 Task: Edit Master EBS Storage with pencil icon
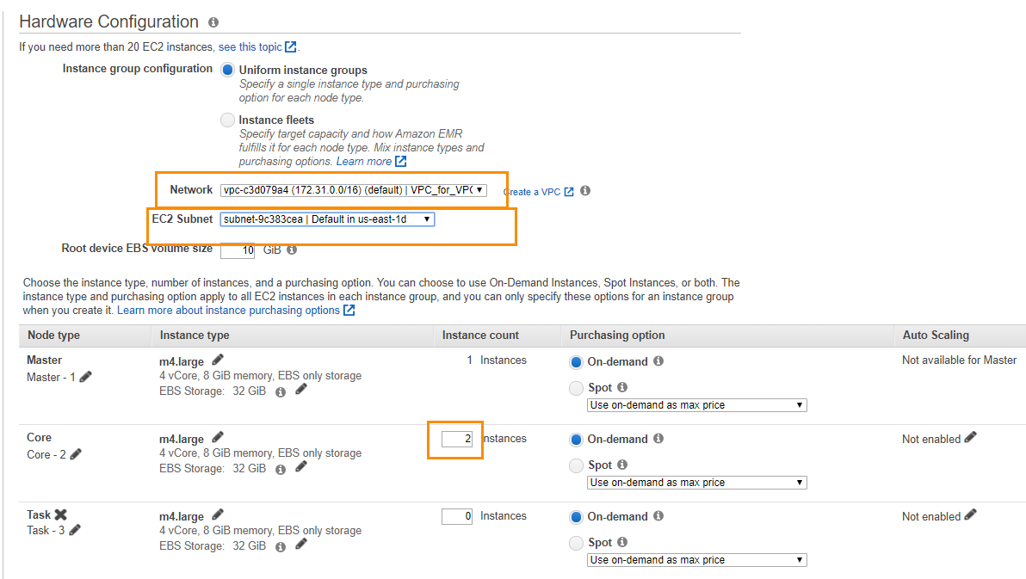tap(301, 390)
